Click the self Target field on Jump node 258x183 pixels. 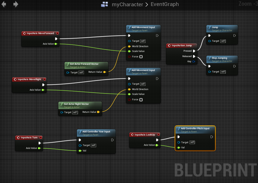(223, 41)
